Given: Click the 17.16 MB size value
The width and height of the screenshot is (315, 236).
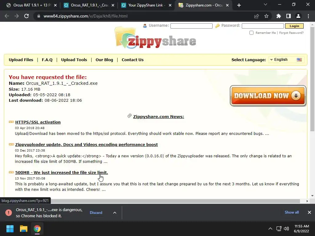Looking at the screenshot, I should 31,89.
